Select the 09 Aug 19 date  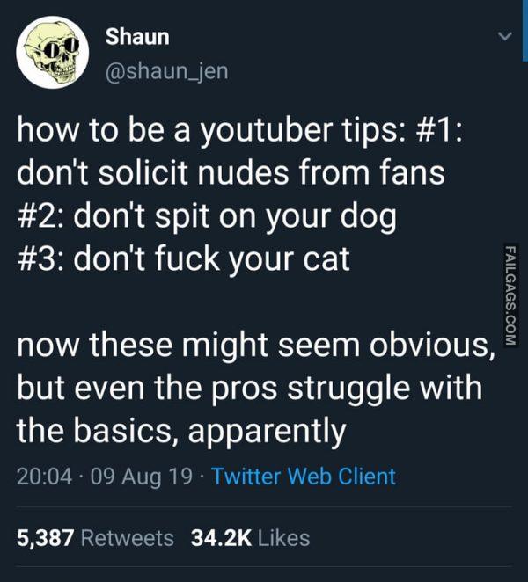pyautogui.click(x=142, y=477)
